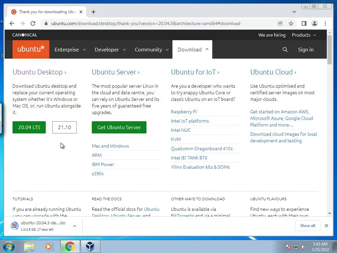Viewport: 337px width, 253px height.
Task: Open the Mac and Windows link
Action: [x=110, y=146]
